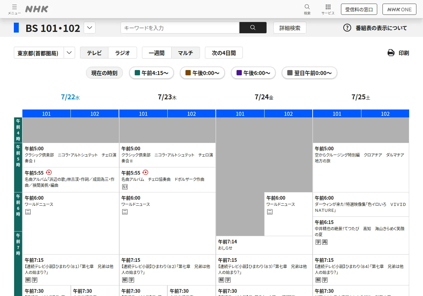Viewport: 423px width, 296px height.
Task: Click the 印刷 label
Action: [404, 53]
